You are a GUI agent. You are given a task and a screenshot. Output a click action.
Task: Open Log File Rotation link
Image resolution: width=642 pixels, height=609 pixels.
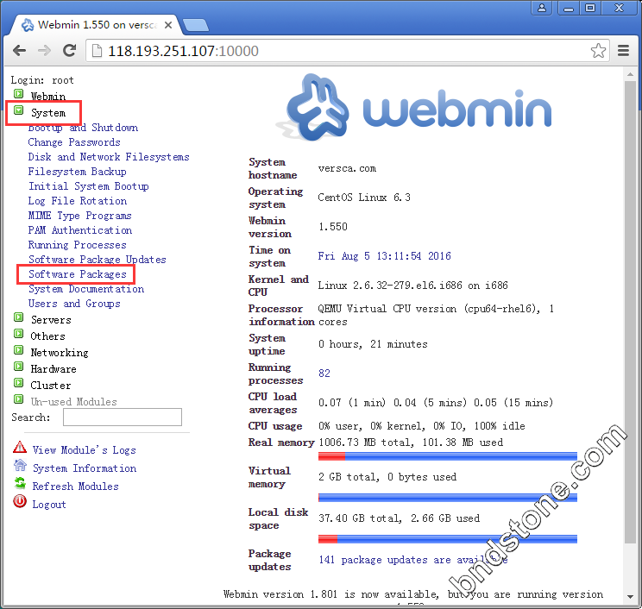78,201
